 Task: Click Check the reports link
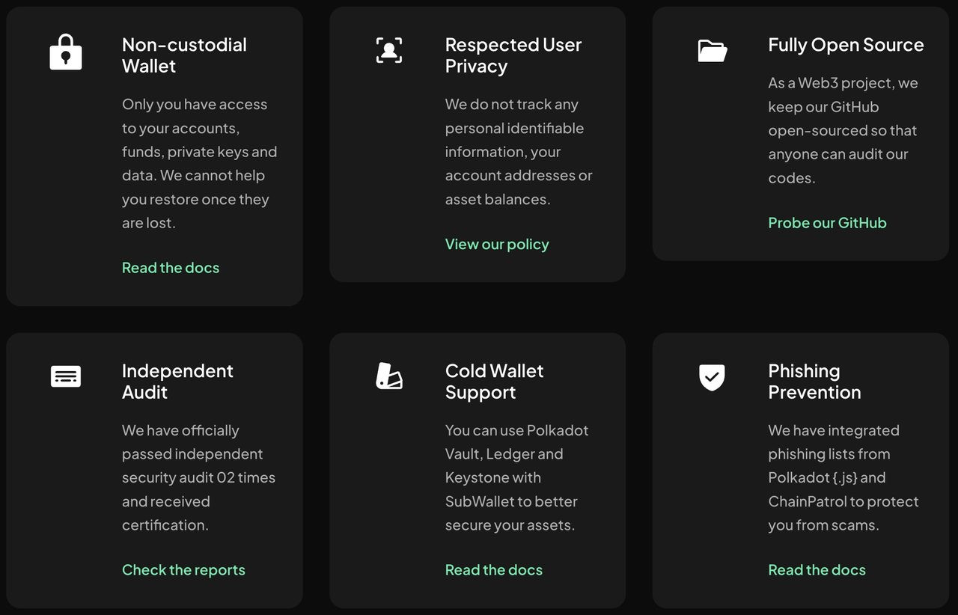(x=183, y=569)
